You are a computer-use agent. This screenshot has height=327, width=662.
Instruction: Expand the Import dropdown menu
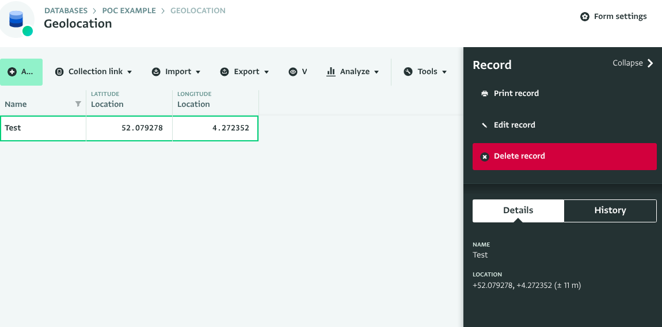pos(176,72)
